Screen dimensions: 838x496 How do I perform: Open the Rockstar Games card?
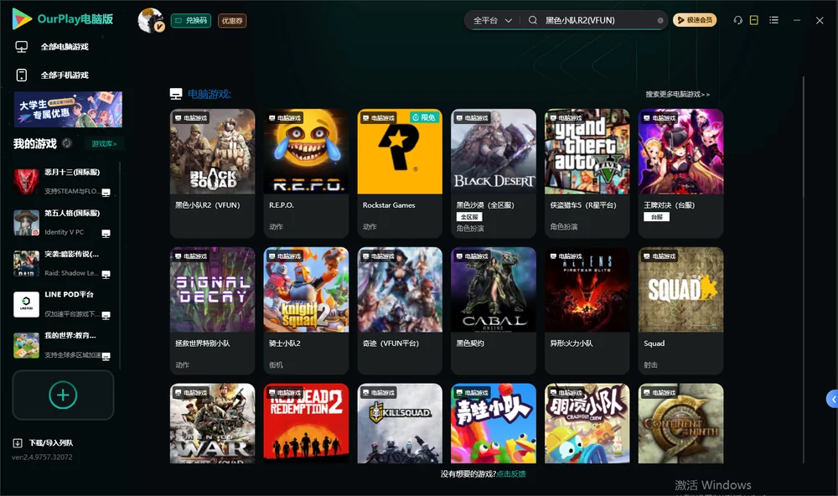coord(400,173)
